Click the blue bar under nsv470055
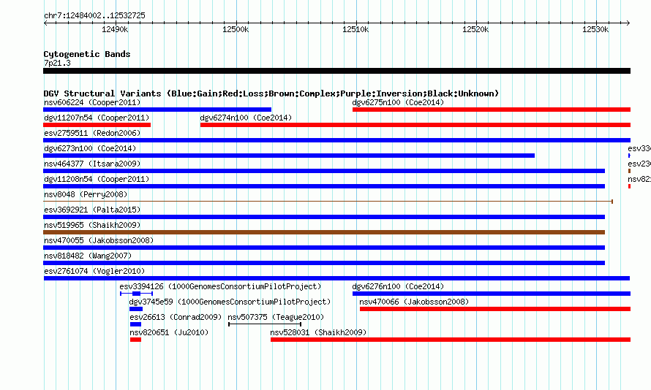 pos(324,248)
